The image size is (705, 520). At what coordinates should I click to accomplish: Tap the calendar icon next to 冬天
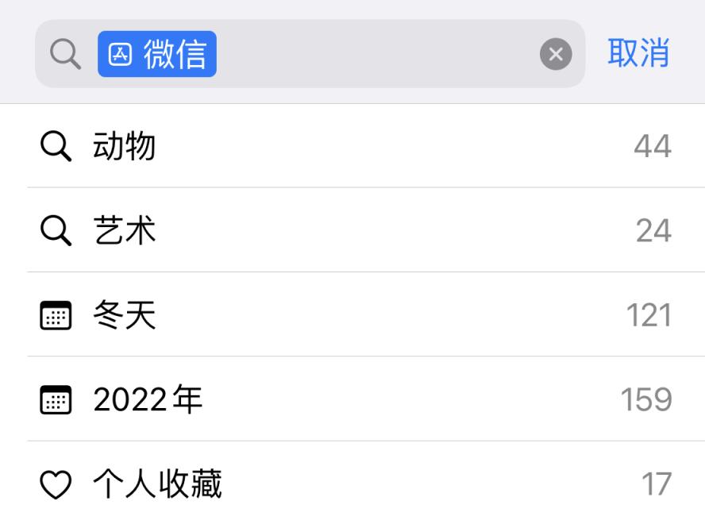55,315
